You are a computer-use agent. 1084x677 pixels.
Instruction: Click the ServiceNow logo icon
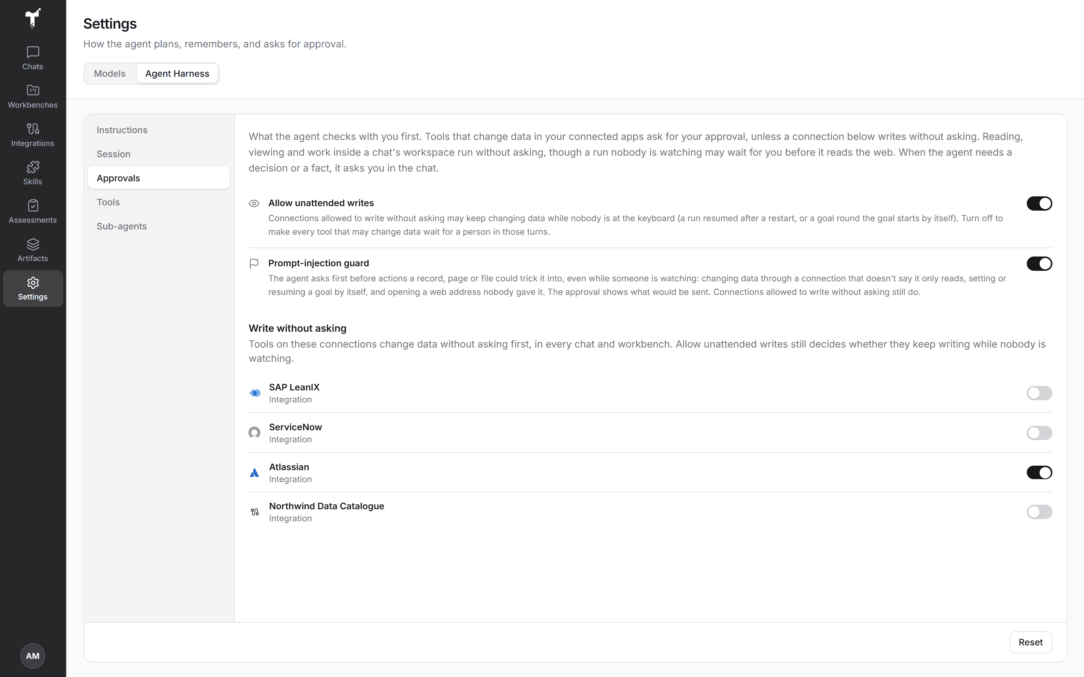tap(254, 433)
